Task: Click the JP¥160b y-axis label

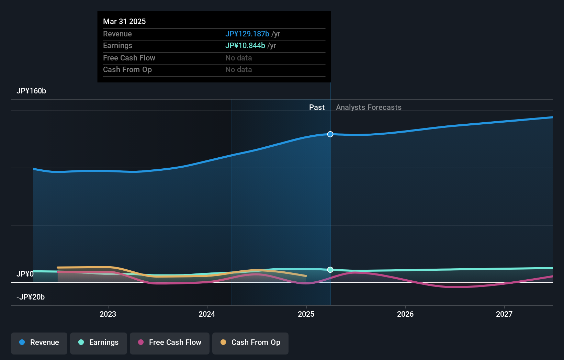Action: click(31, 91)
